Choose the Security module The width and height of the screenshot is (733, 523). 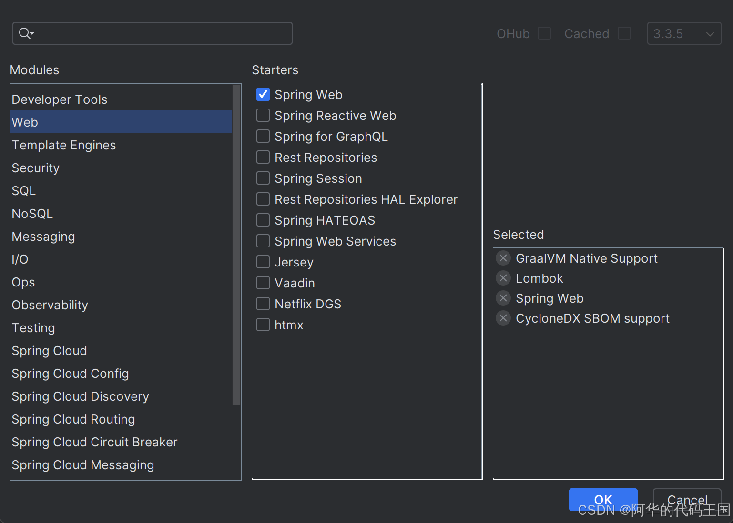[x=121, y=168]
